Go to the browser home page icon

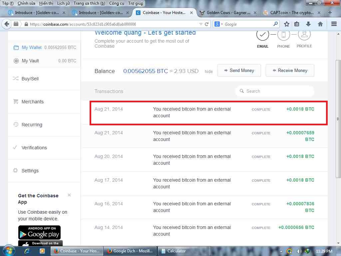coord(320,24)
